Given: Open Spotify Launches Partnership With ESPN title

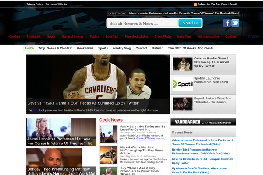Looking at the screenshot, I should [x=211, y=80].
